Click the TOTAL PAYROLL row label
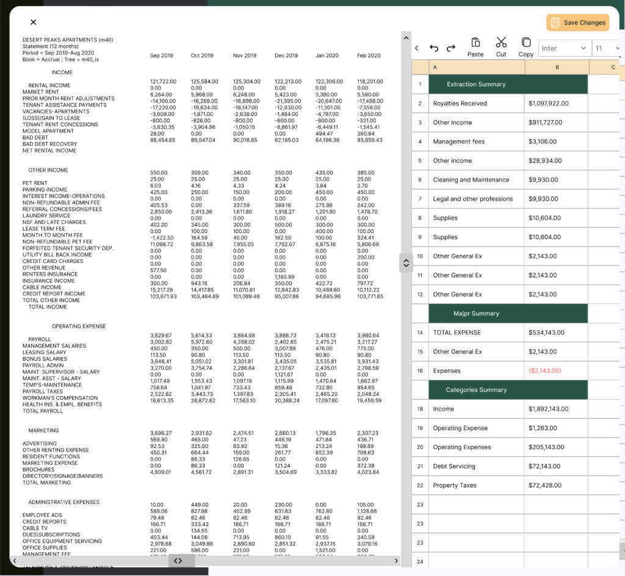Viewport: 625px width, 576px height. [43, 411]
